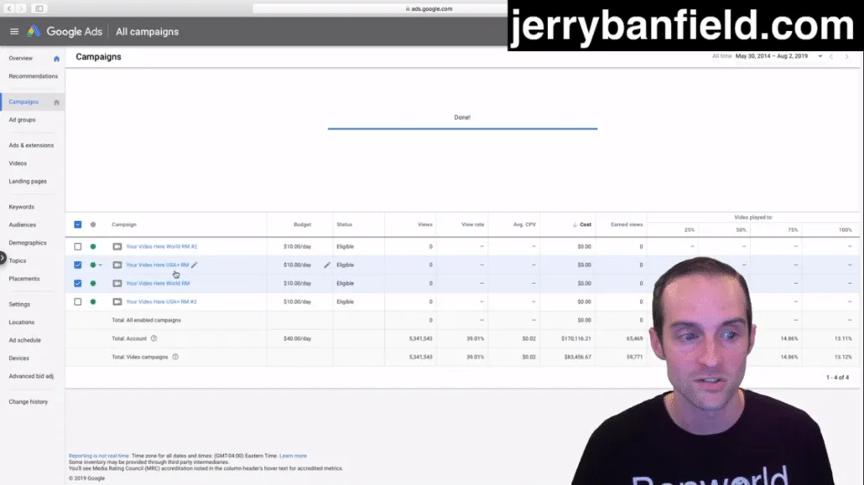Toggle the select-all campaigns checkbox
864x485 pixels.
(x=78, y=224)
